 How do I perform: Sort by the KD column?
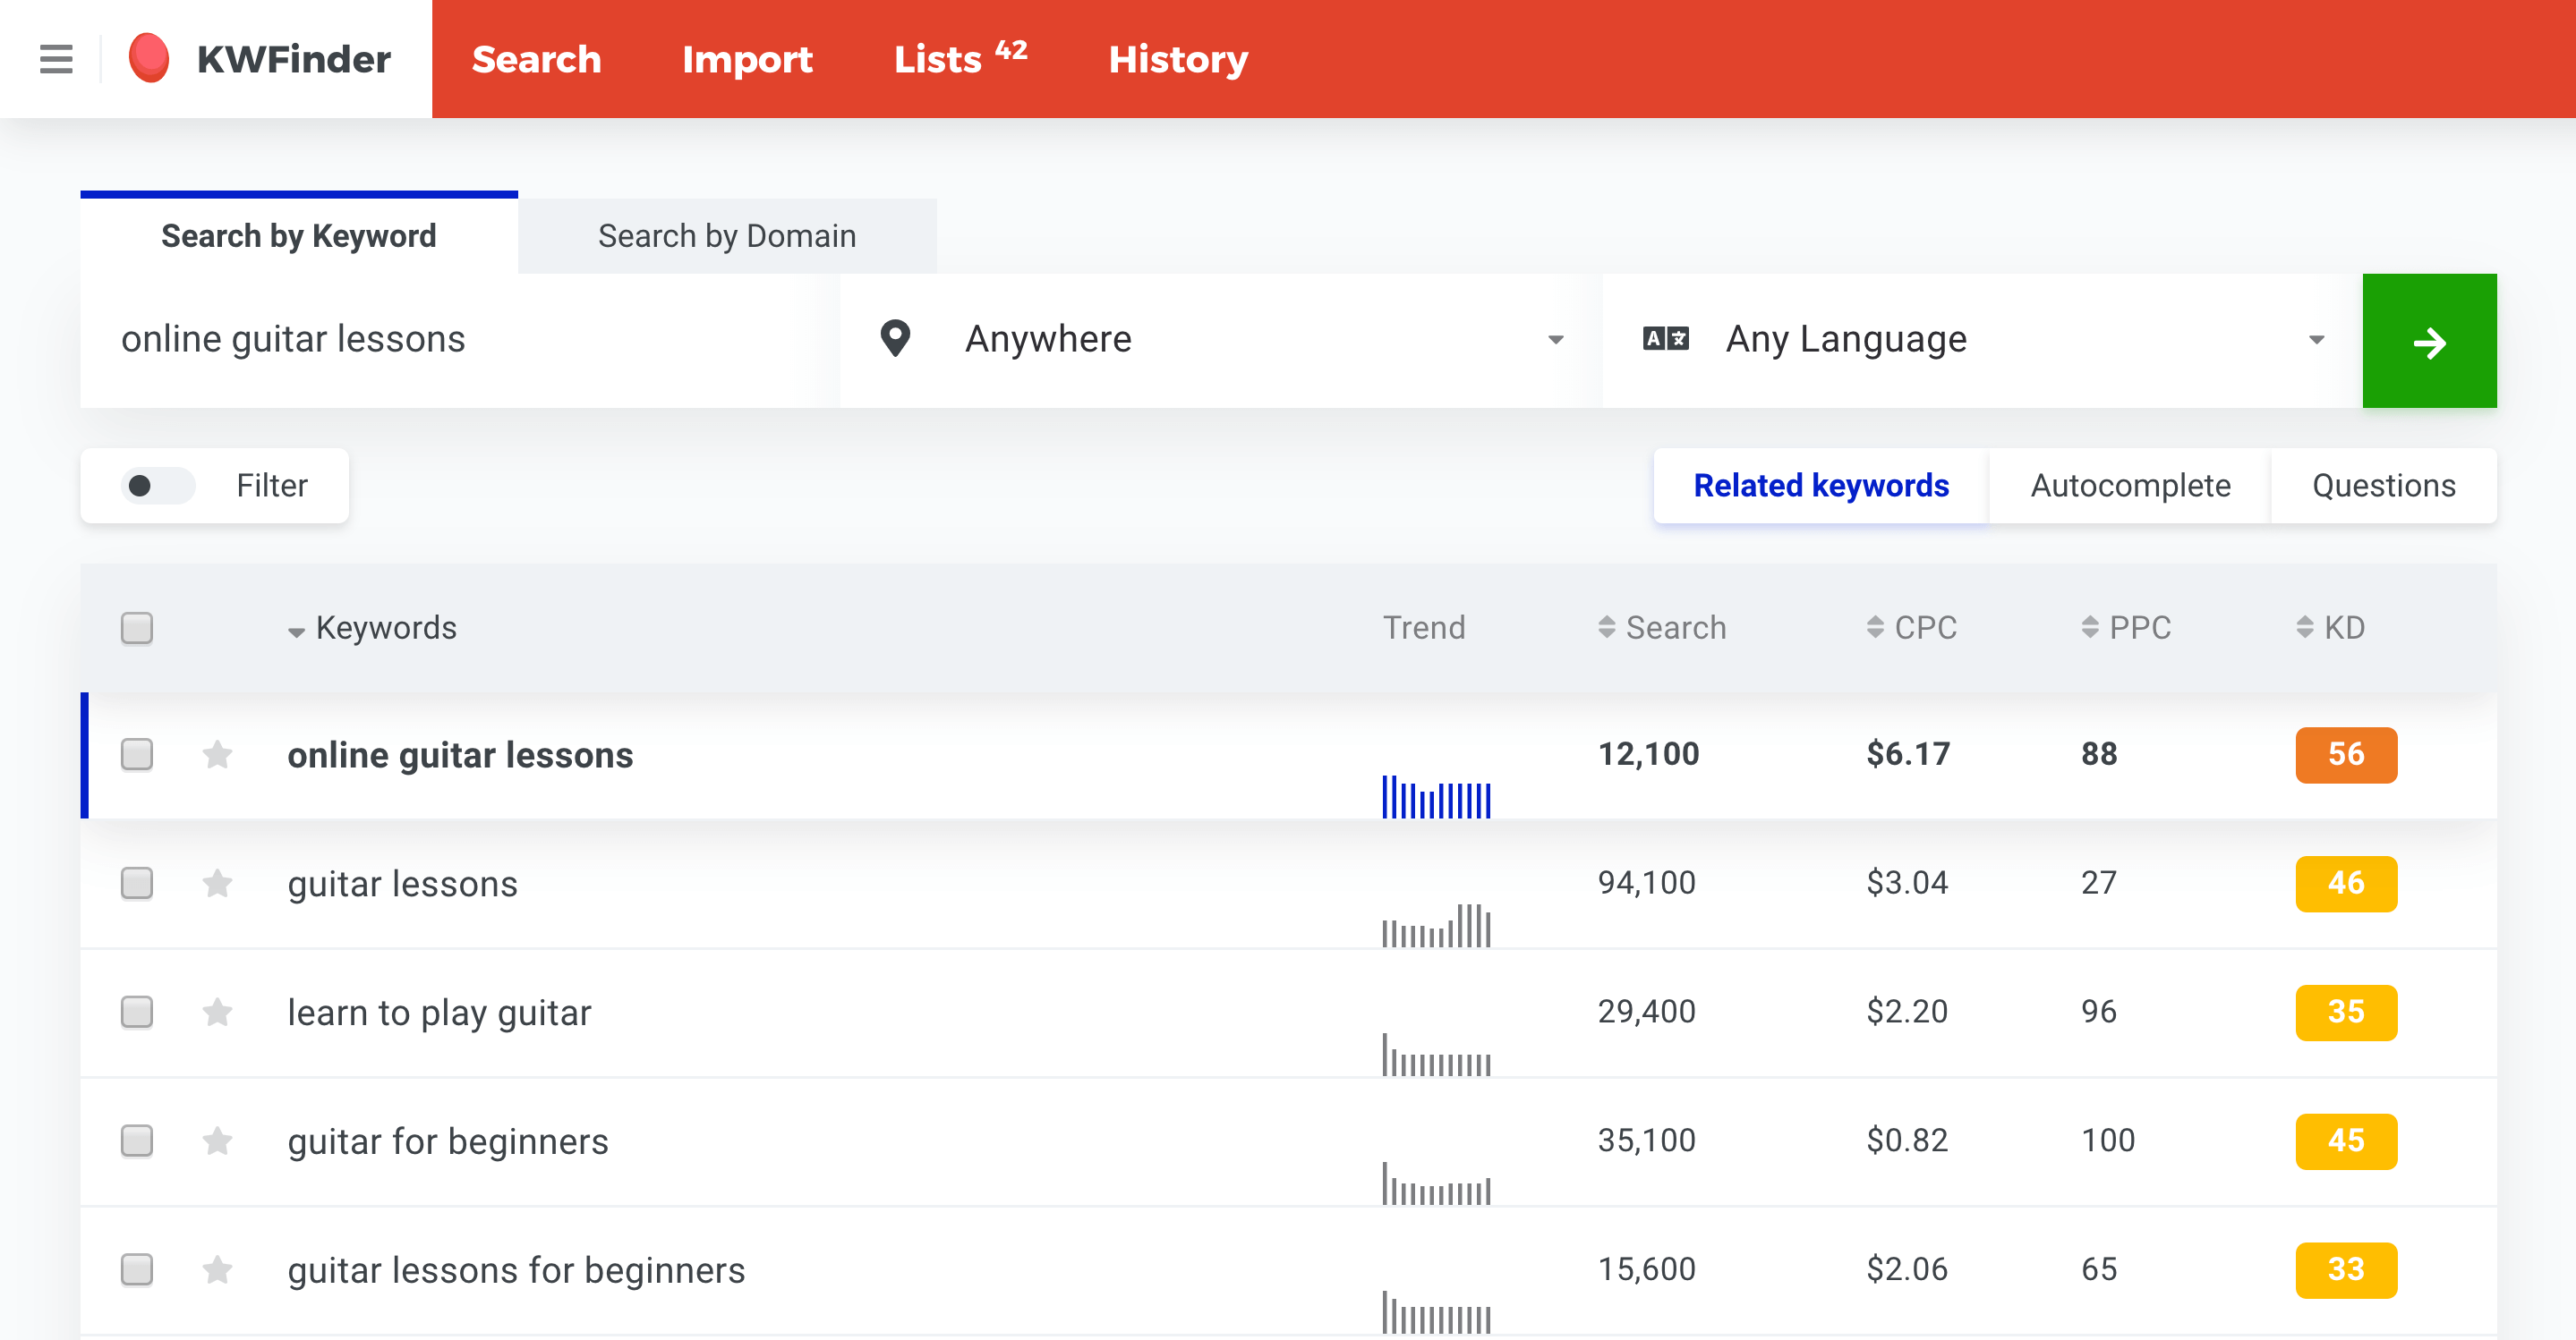[2331, 628]
